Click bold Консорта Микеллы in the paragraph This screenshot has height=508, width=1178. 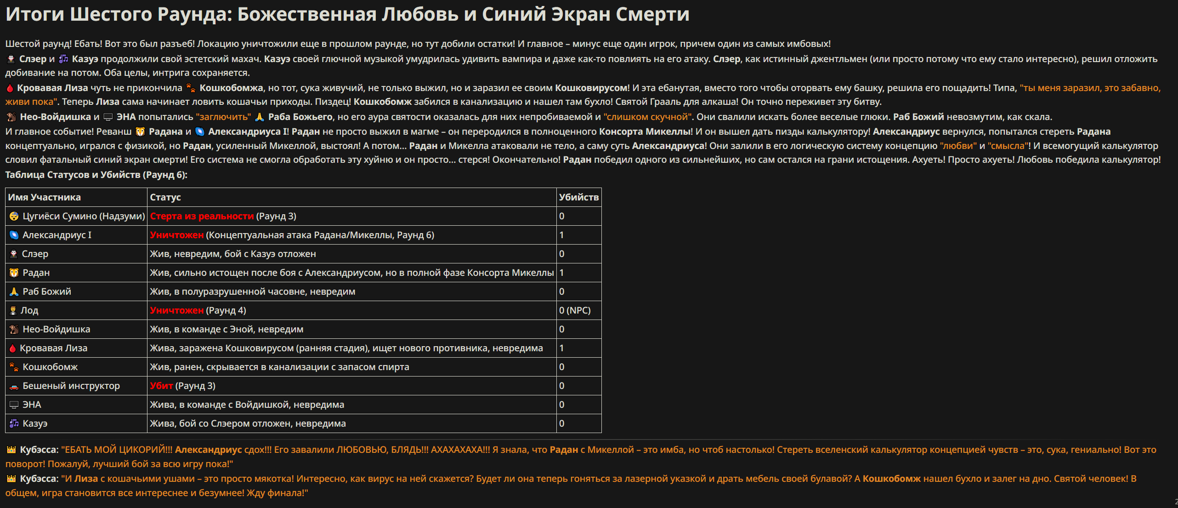coord(645,131)
